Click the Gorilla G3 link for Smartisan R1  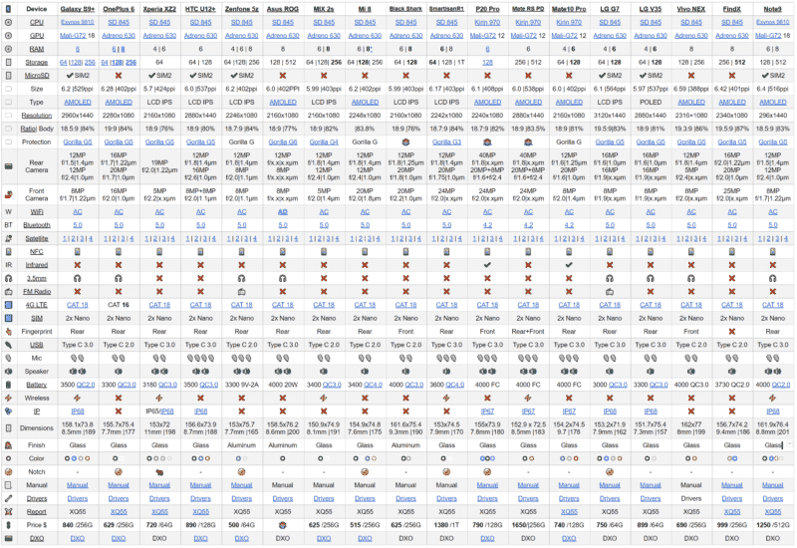point(442,141)
